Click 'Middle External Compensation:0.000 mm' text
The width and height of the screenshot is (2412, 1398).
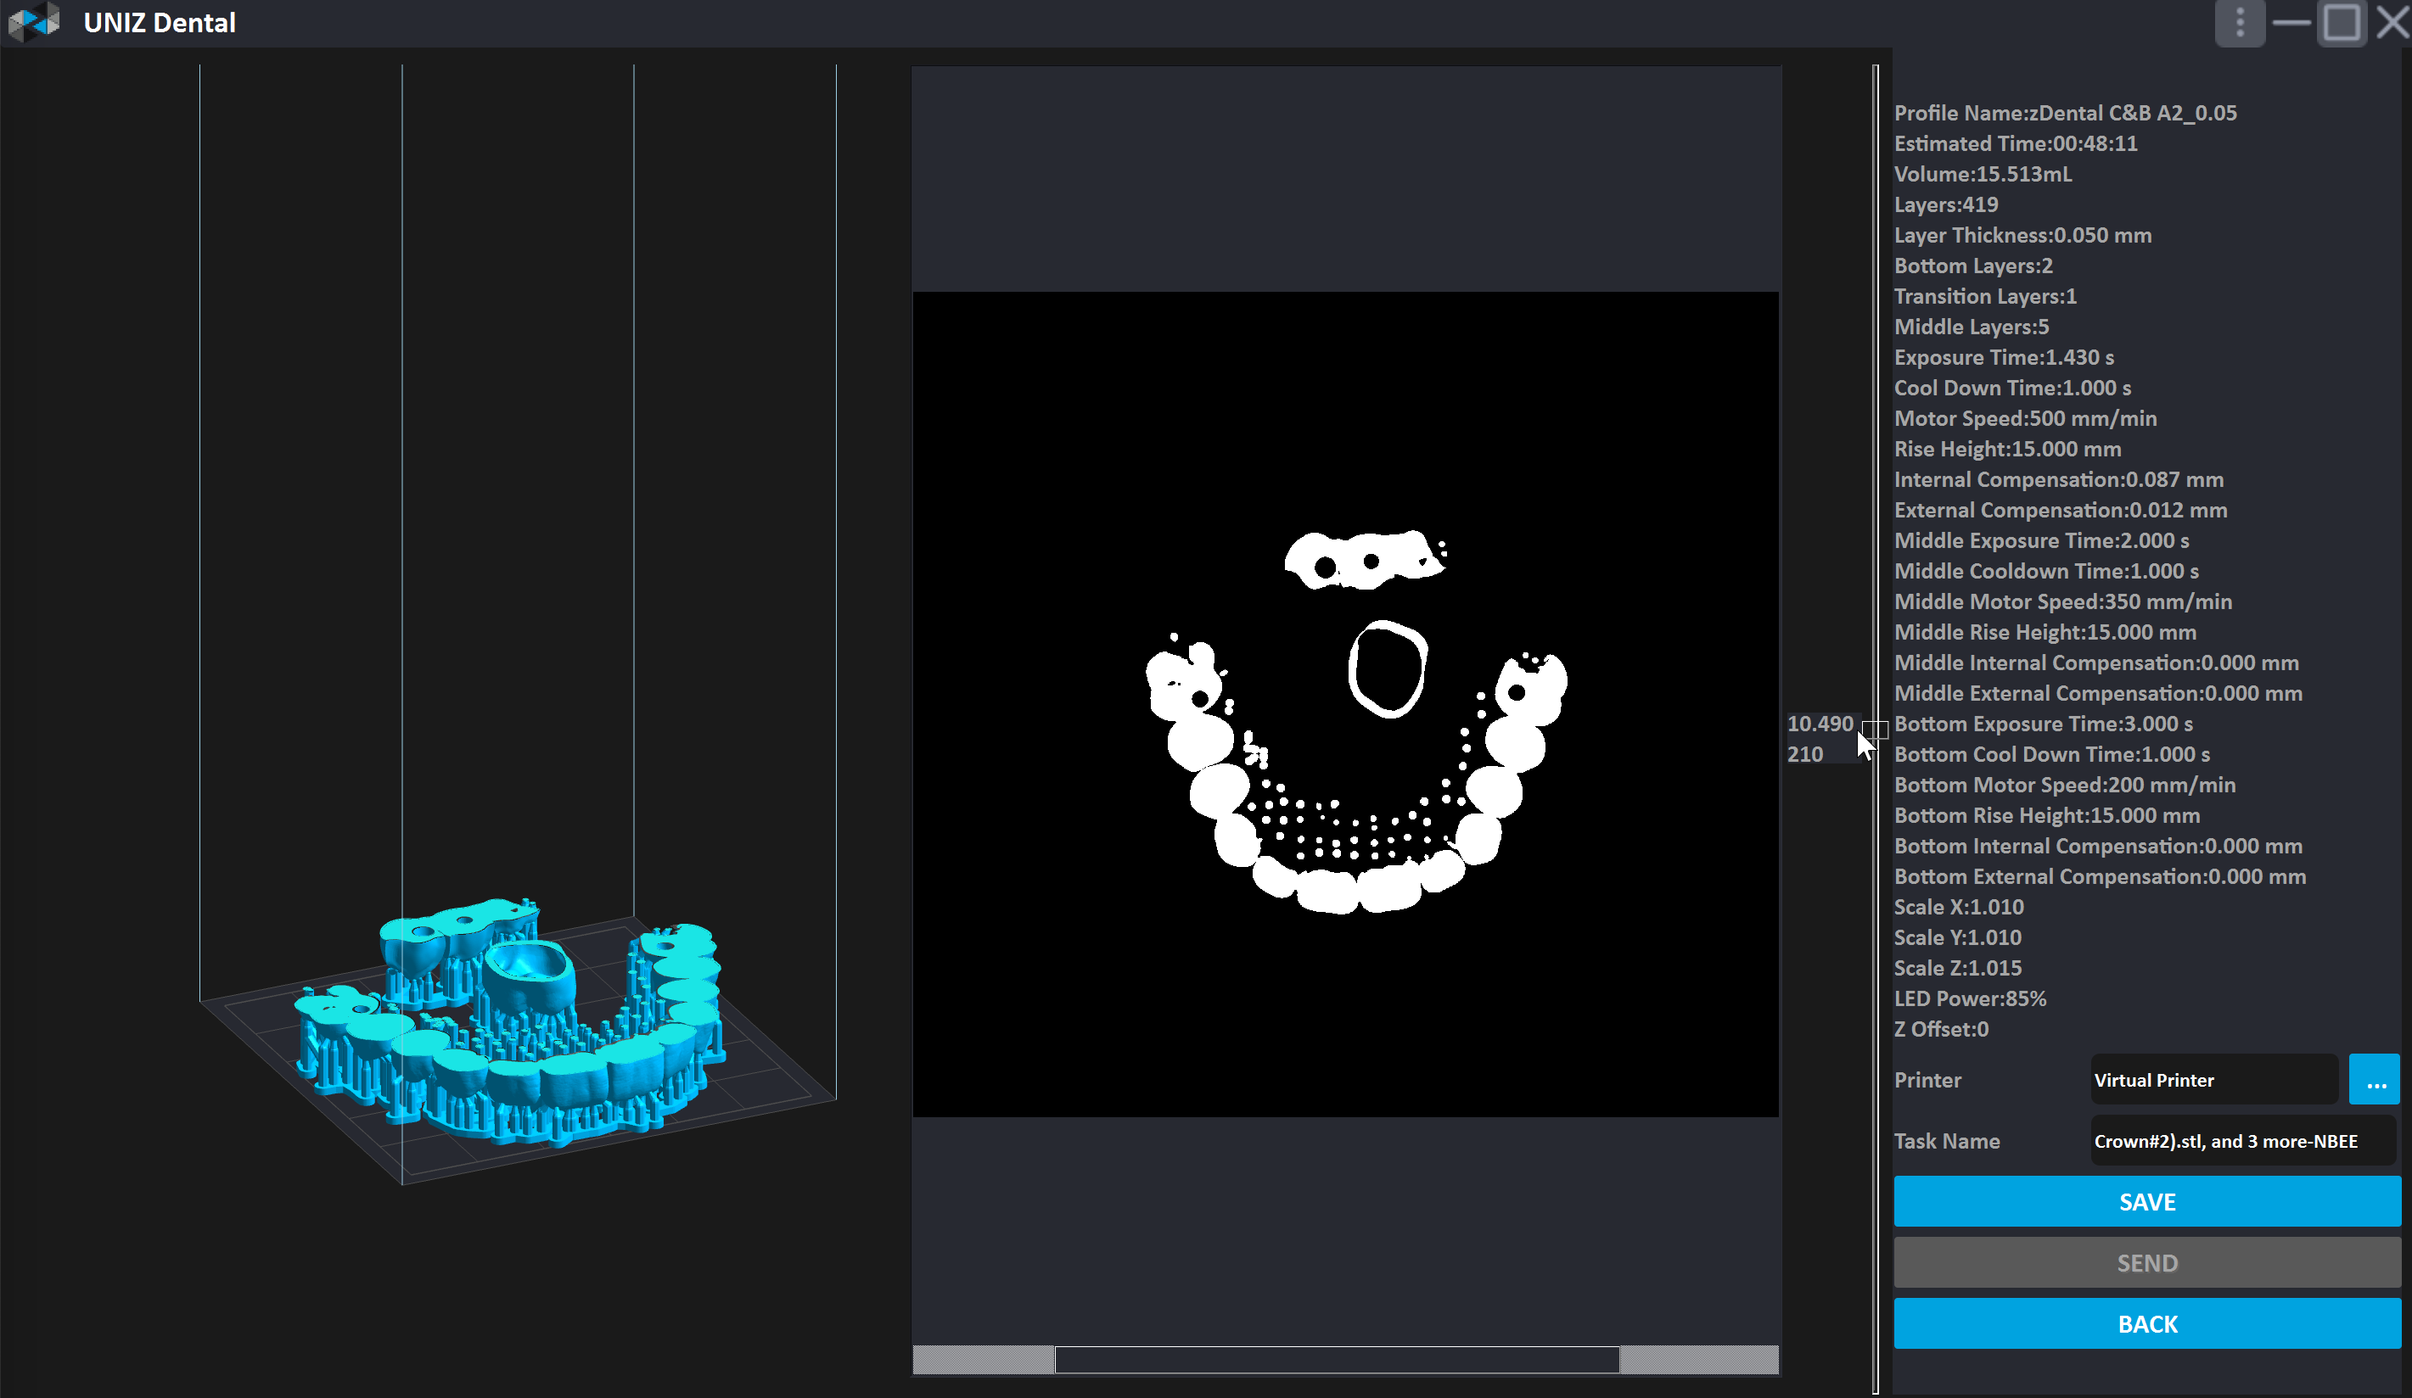tap(2098, 694)
